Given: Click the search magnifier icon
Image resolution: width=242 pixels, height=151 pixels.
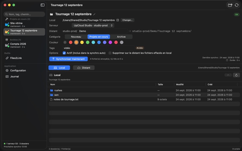Looking at the screenshot, I should click(6, 14).
